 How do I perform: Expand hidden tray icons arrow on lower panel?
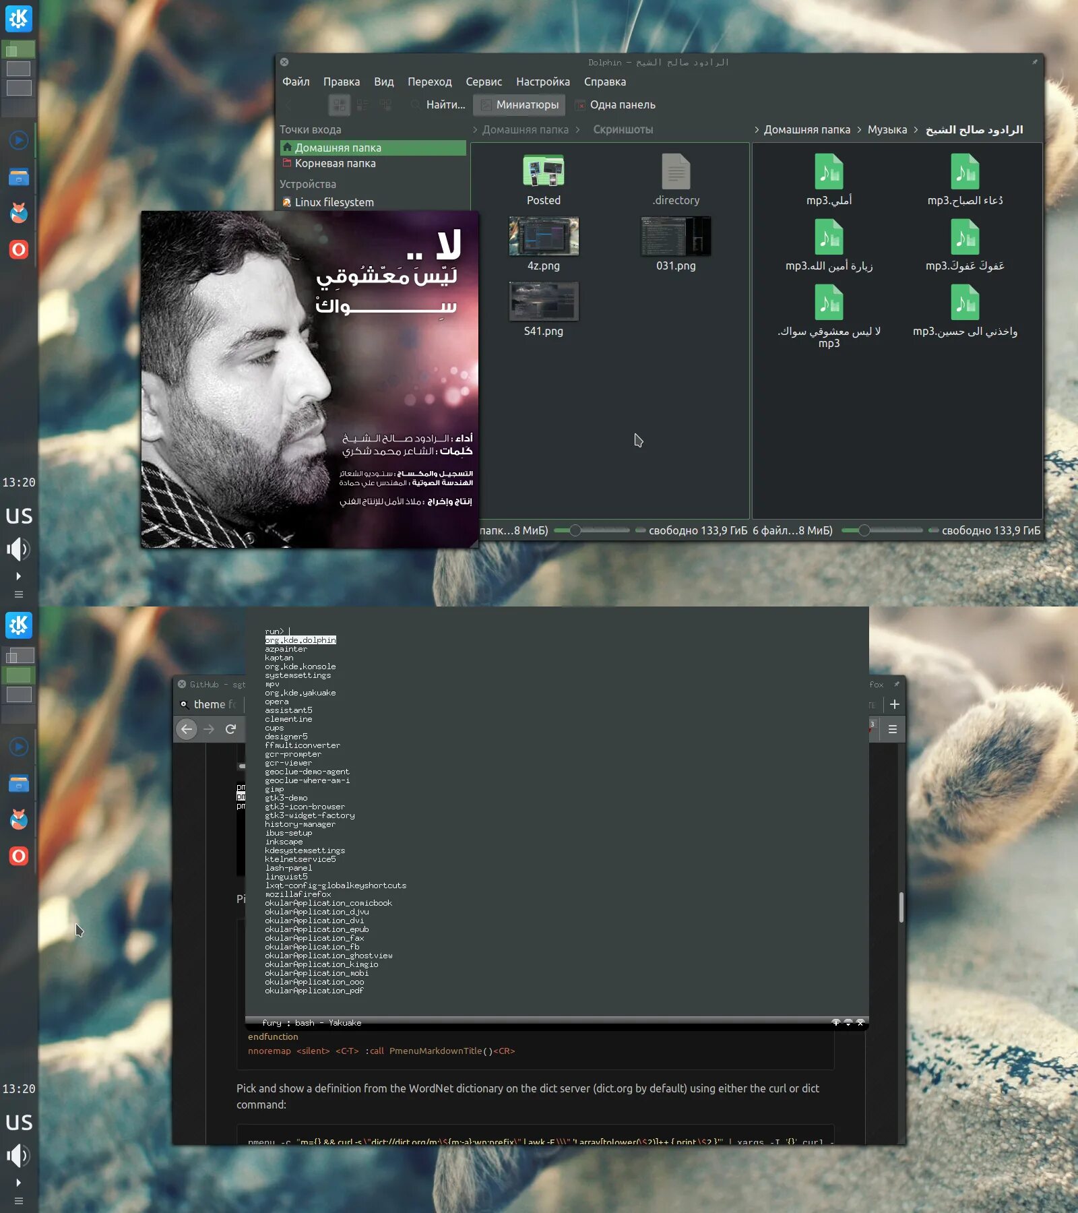point(18,1183)
